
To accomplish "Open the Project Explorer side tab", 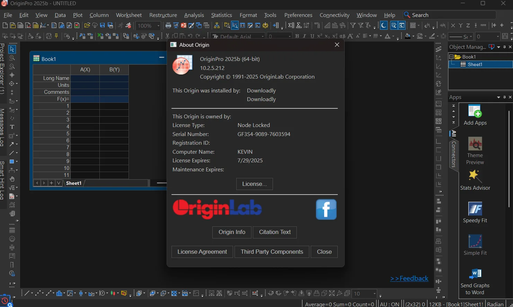I will (x=2, y=69).
